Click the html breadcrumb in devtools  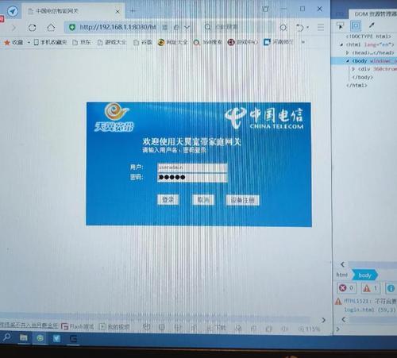click(x=341, y=275)
